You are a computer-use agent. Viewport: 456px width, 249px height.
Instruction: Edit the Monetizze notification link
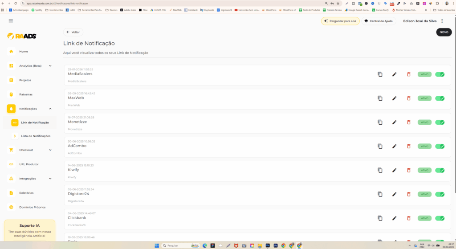(x=395, y=122)
